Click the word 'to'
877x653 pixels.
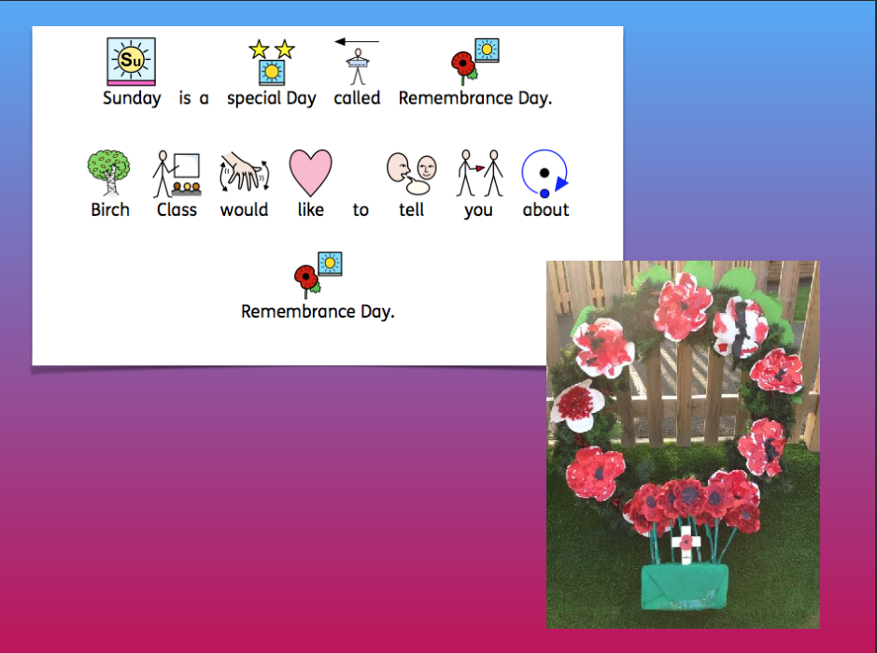(361, 210)
